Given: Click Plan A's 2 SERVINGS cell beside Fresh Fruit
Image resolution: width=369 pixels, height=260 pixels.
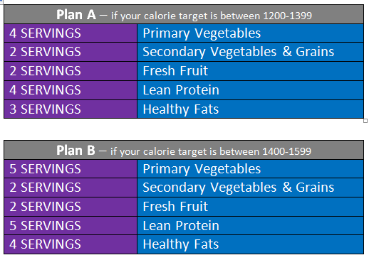Looking at the screenshot, I should 71,71.
